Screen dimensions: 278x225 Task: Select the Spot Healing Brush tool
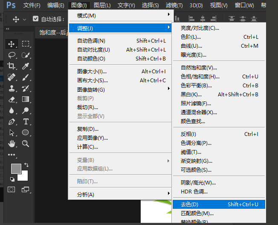(12, 77)
